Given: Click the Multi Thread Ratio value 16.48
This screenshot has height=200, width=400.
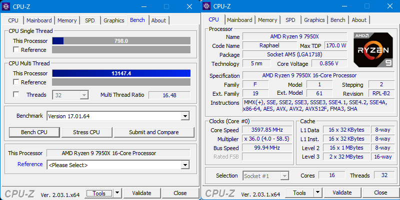Looking at the screenshot, I should point(169,95).
